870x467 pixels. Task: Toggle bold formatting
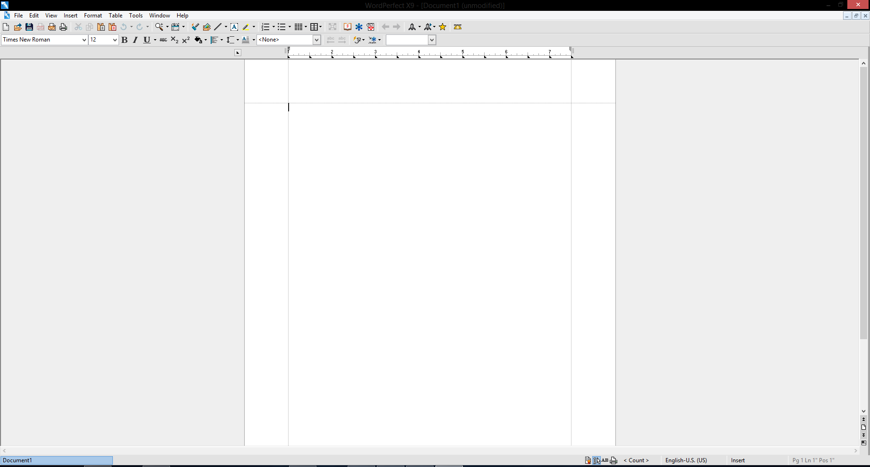[124, 40]
